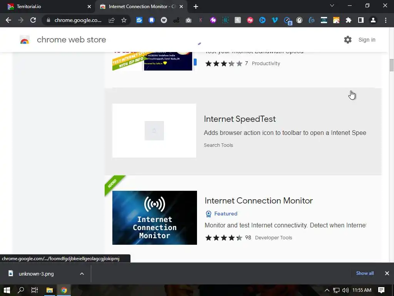Close the downloads bar

click(387, 273)
